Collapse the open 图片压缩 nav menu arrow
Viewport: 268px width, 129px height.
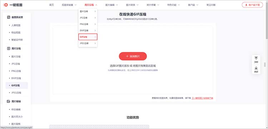(x=96, y=5)
